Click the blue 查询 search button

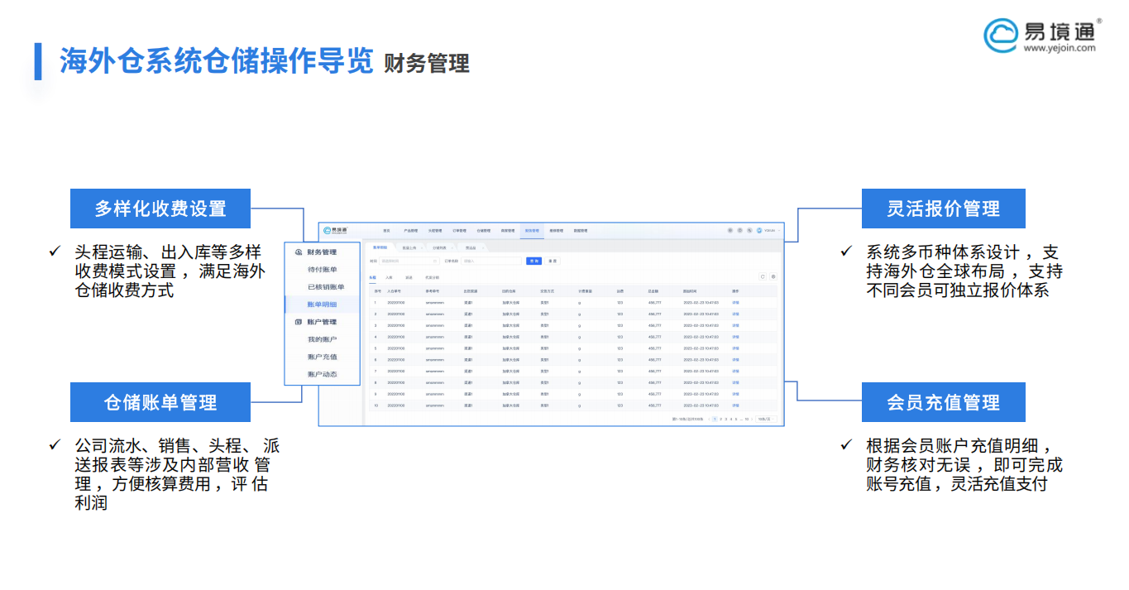click(533, 261)
